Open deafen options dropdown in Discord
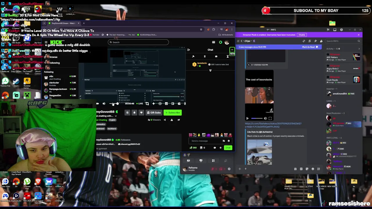 (x=224, y=169)
